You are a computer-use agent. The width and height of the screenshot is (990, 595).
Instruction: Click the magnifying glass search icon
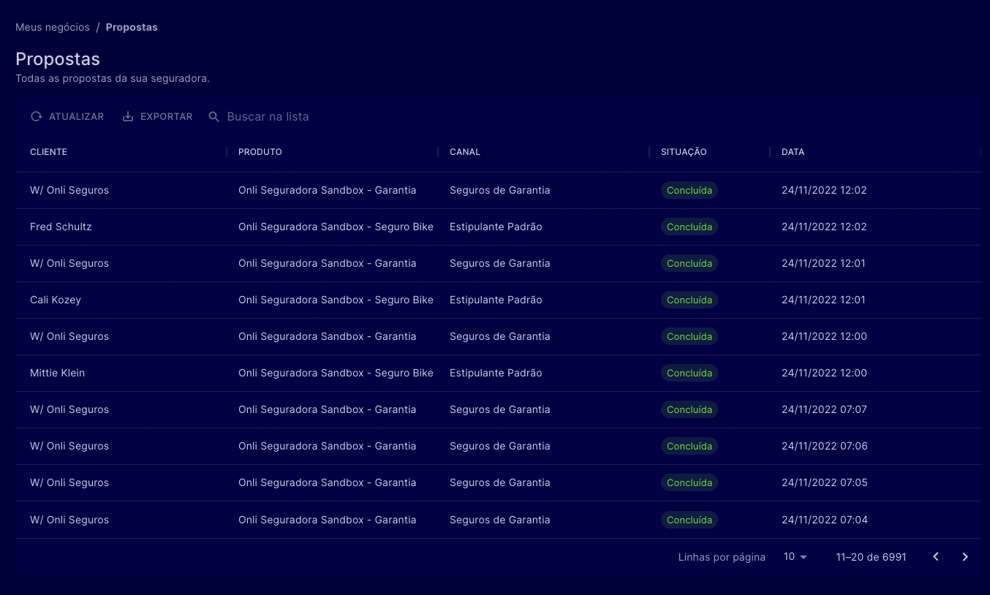(x=214, y=117)
